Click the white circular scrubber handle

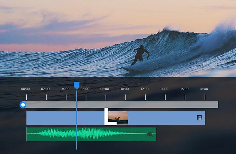coord(23,105)
